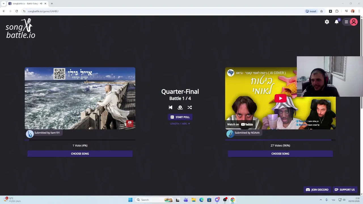This screenshot has height=204, width=363.
Task: Click the address bar URL
Action: (43, 11)
